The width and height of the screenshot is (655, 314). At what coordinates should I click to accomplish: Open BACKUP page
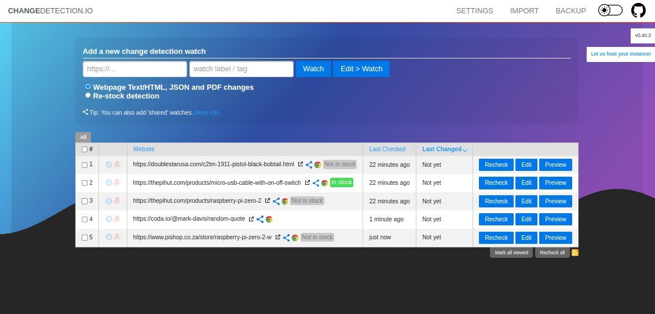[570, 11]
